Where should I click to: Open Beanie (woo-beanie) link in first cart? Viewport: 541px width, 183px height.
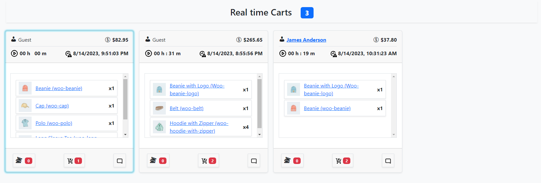pyautogui.click(x=59, y=88)
